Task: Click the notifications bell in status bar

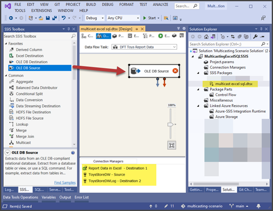Action: tap(258, 206)
